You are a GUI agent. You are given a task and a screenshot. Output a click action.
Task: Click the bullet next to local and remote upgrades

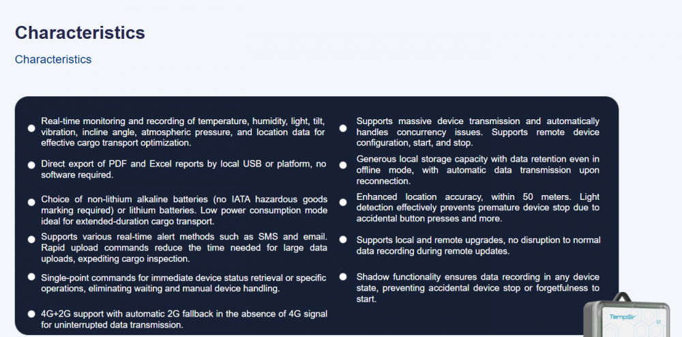[x=342, y=239]
